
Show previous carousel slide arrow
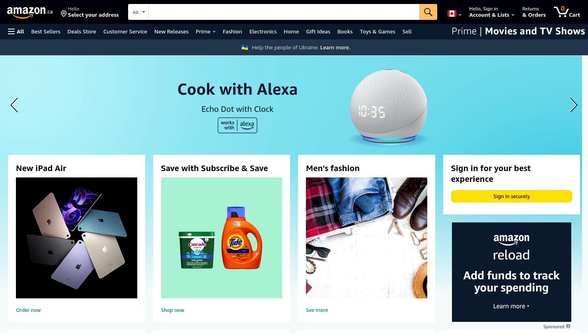14,105
